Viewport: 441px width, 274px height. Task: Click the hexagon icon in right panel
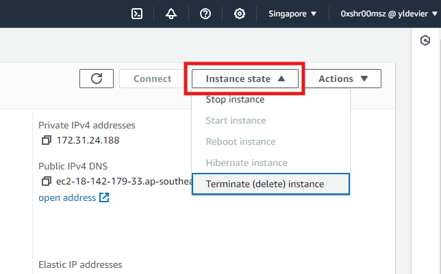425,41
